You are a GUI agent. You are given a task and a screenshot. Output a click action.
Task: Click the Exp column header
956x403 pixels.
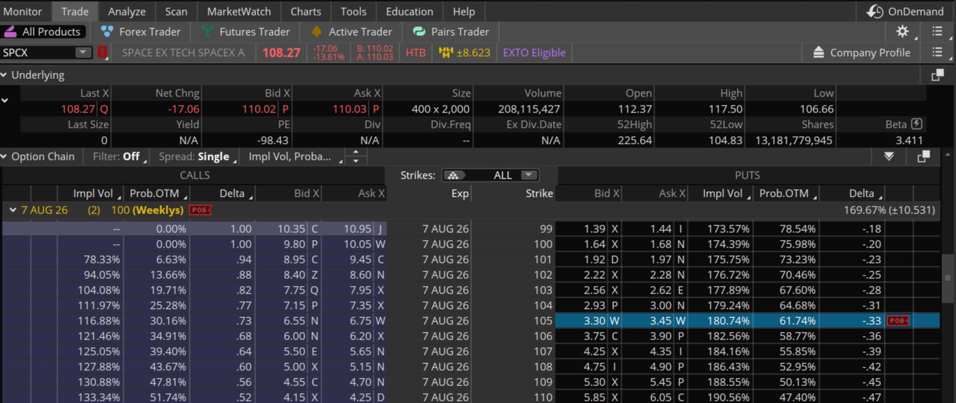coord(460,193)
